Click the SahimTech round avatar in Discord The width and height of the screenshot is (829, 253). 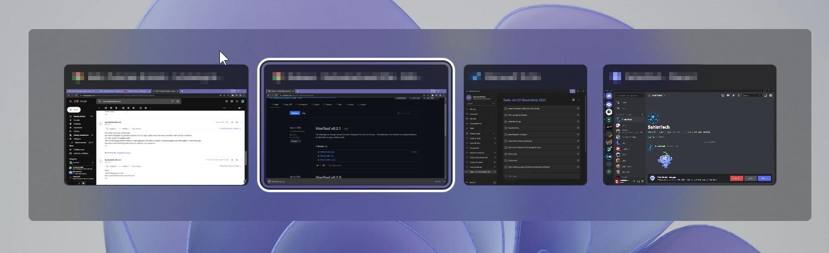653,119
